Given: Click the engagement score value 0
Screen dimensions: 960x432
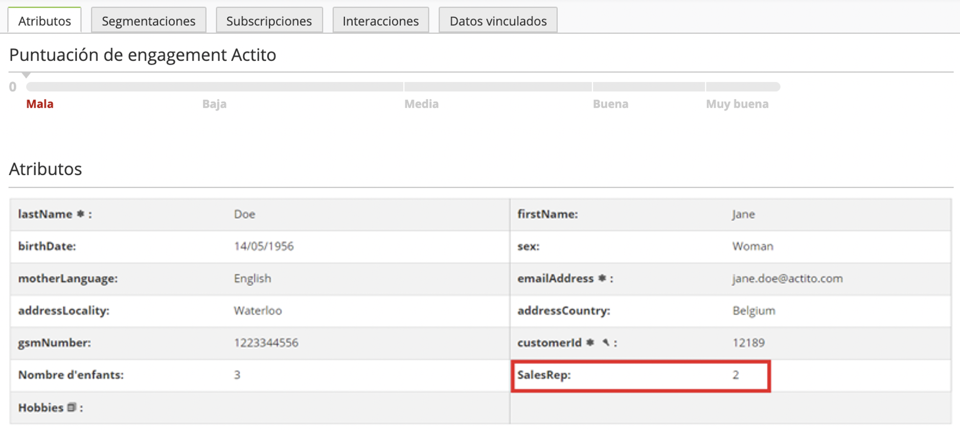Looking at the screenshot, I should point(13,87).
